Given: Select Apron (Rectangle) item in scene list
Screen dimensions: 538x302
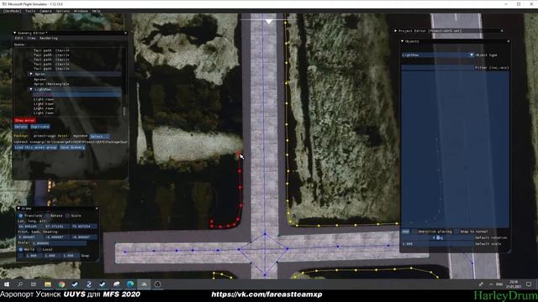Looking at the screenshot, I should tap(51, 84).
